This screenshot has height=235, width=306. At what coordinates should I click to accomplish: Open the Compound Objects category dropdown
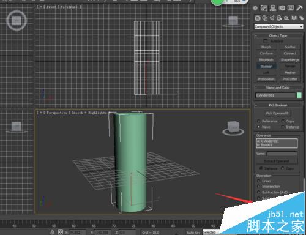click(x=278, y=26)
